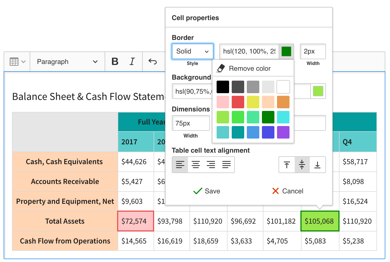Click the $101,182 cell
The image size is (390, 262).
(282, 221)
